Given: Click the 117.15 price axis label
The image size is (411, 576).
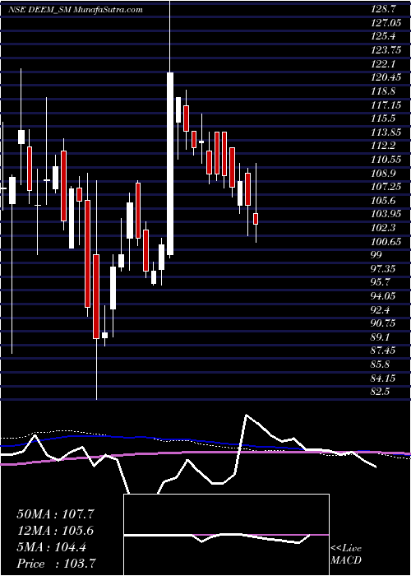Looking at the screenshot, I should coord(386,105).
